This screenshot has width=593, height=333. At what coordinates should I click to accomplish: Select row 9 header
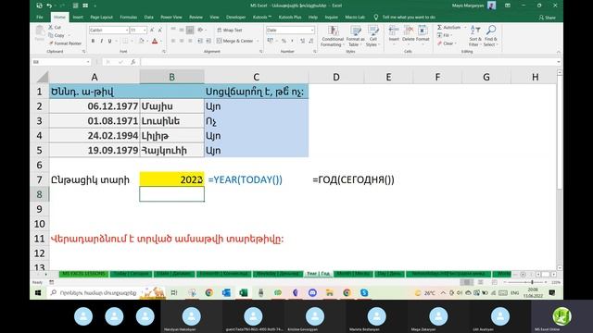(39, 209)
